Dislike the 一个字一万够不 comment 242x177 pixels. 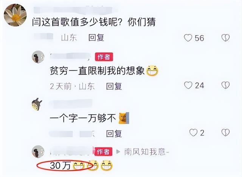coord(225,132)
